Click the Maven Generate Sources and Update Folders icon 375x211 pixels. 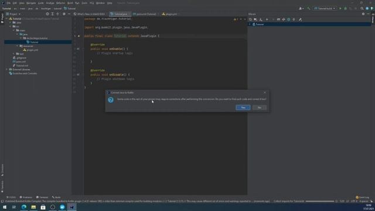pyautogui.click(x=255, y=19)
